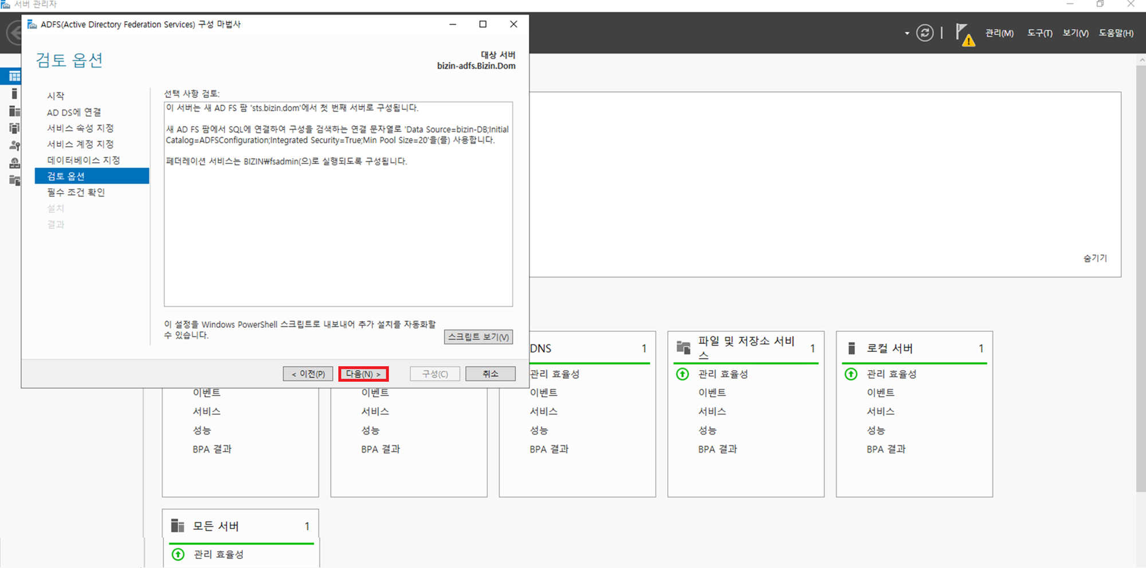Click the ADFS wizard title bar icon
This screenshot has height=568, width=1146.
(32, 24)
